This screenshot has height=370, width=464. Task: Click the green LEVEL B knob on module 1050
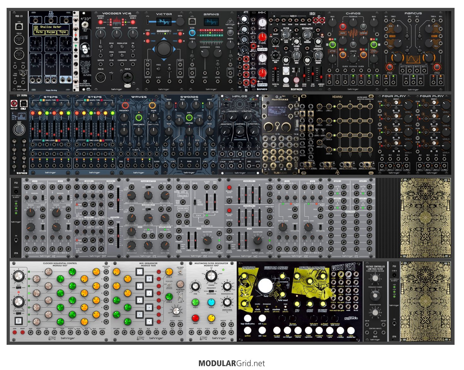pos(169,297)
